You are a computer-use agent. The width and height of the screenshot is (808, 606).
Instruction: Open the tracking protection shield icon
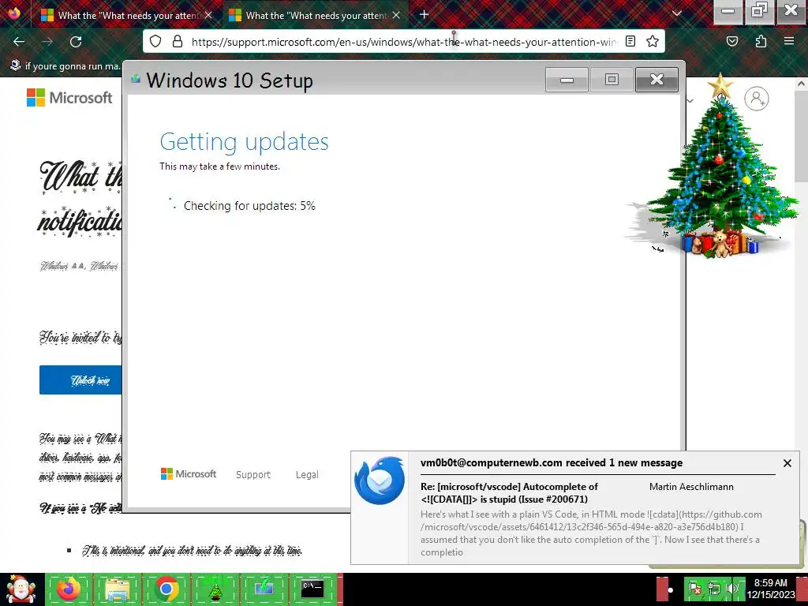point(155,41)
